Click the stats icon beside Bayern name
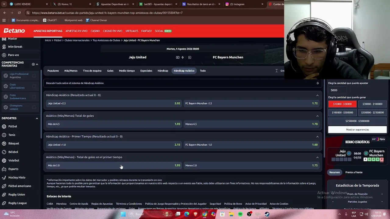 click(190, 57)
